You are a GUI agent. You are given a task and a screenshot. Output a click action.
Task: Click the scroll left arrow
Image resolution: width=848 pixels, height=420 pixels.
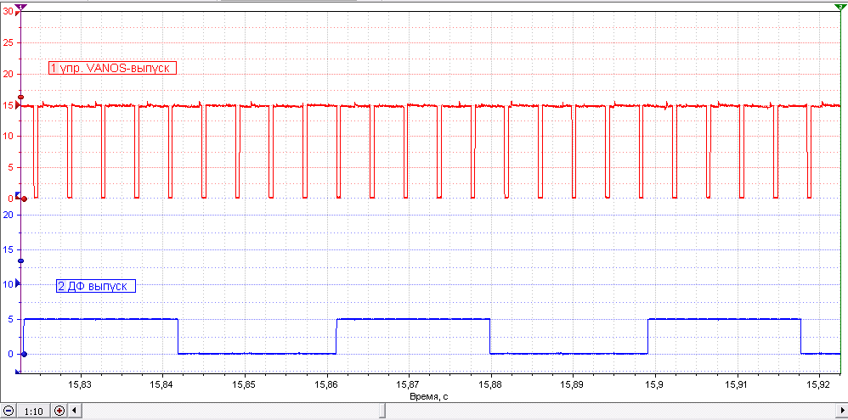pos(75,411)
